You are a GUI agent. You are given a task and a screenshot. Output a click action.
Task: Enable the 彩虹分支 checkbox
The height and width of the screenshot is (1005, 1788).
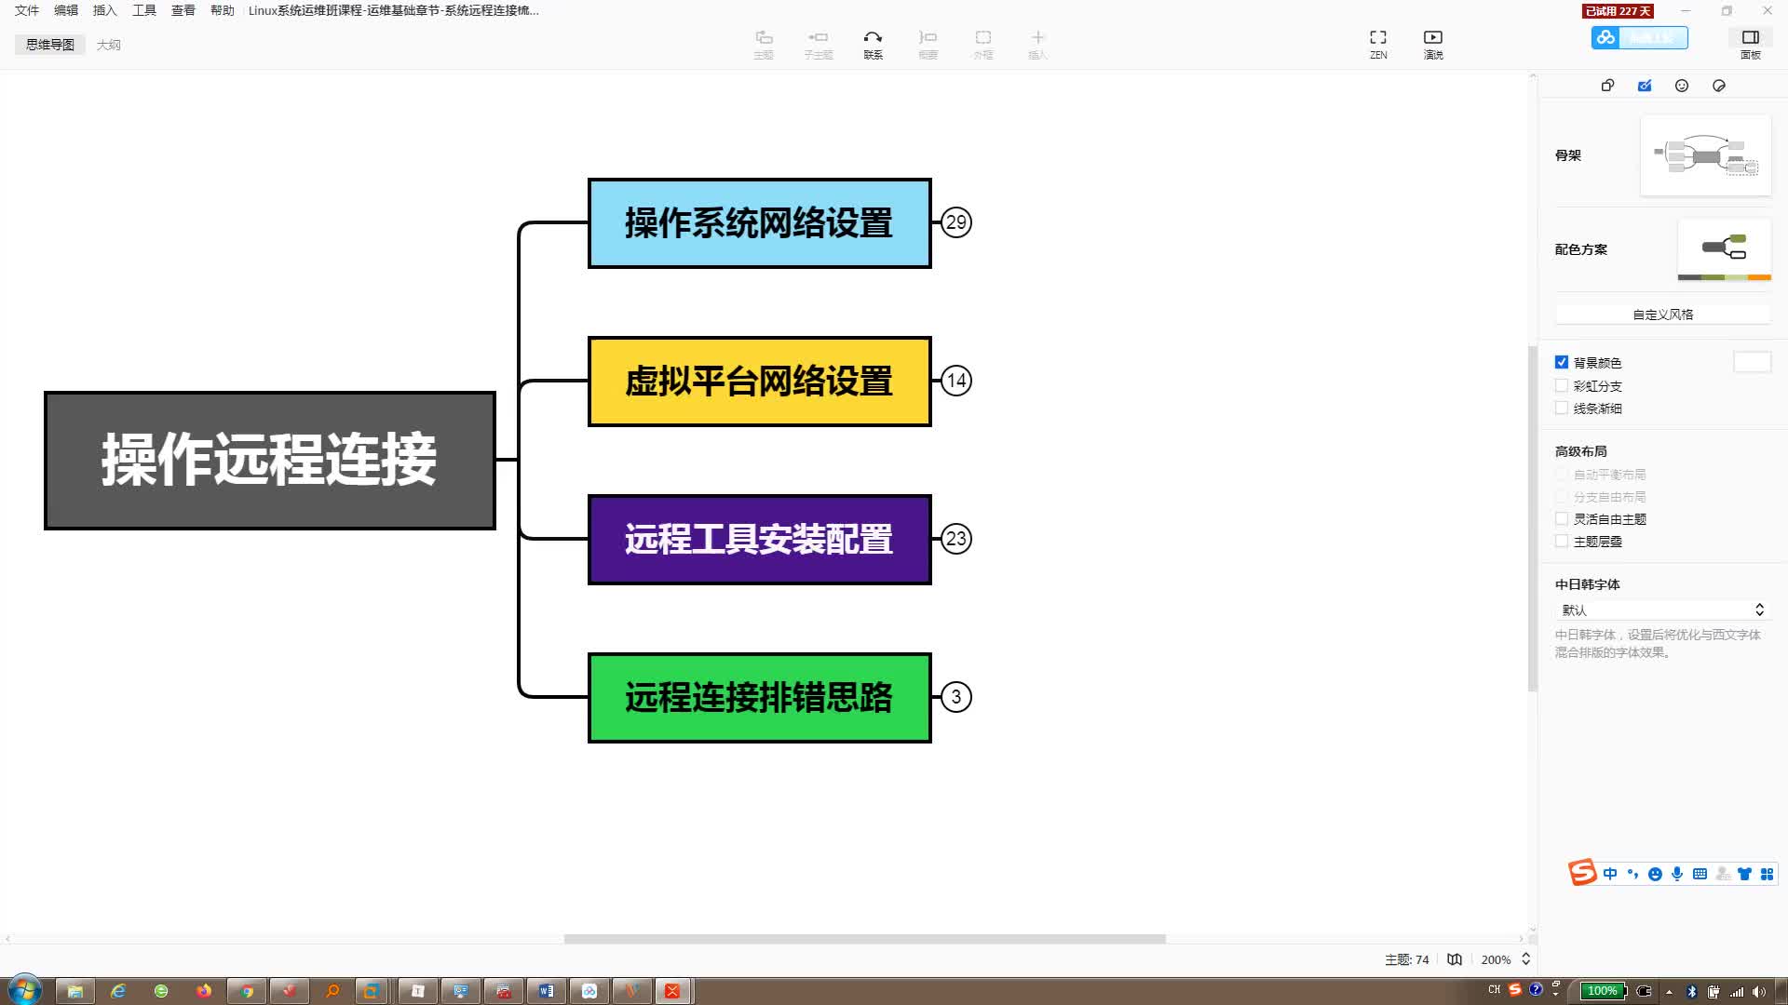click(1562, 385)
